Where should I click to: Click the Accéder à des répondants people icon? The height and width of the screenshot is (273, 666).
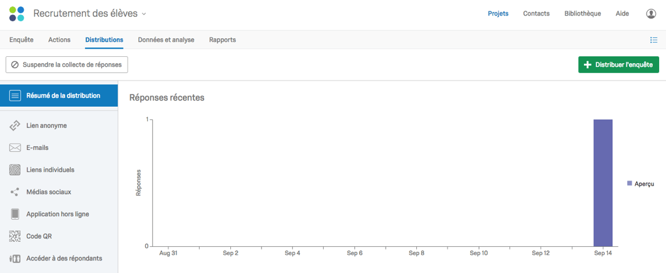15,258
